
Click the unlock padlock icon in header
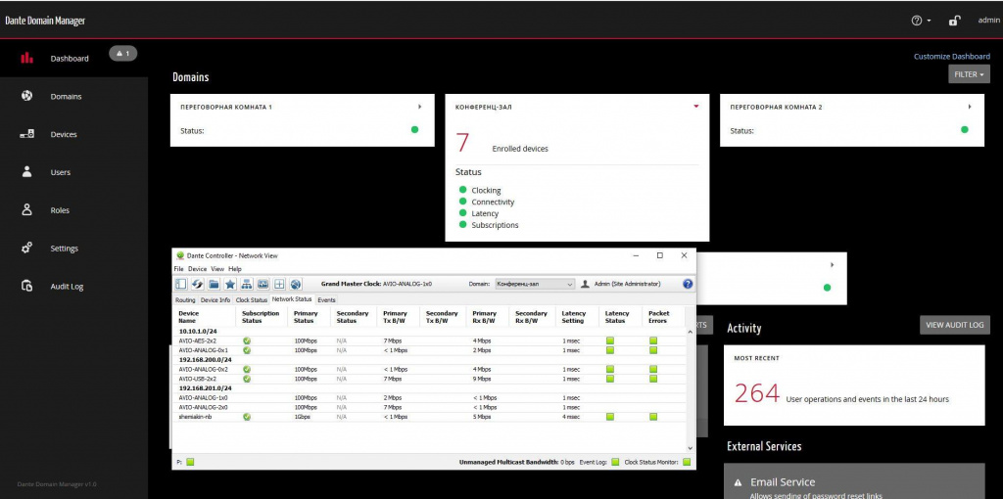(x=954, y=20)
